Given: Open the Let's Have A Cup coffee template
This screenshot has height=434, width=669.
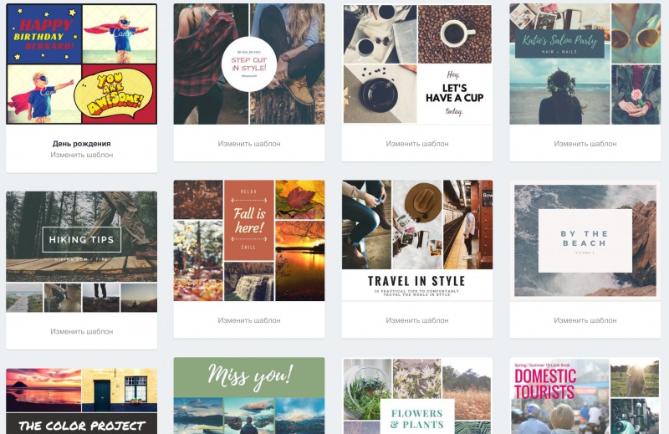Looking at the screenshot, I should (x=417, y=64).
